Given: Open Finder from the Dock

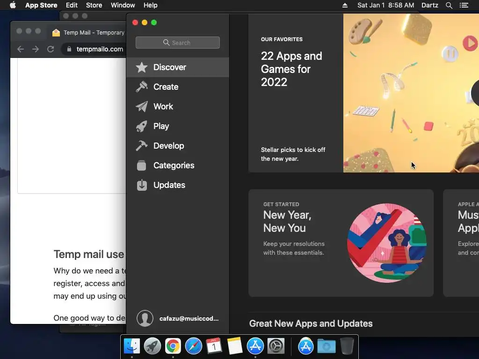Looking at the screenshot, I should tap(132, 346).
